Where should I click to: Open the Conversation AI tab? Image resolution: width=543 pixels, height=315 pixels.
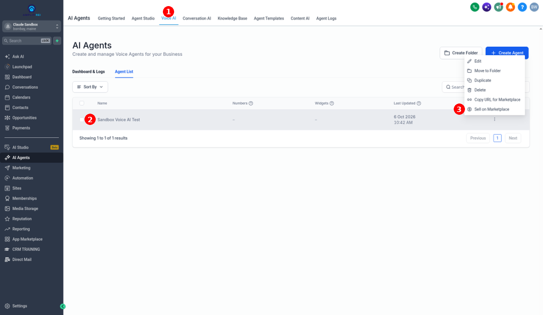(x=197, y=18)
